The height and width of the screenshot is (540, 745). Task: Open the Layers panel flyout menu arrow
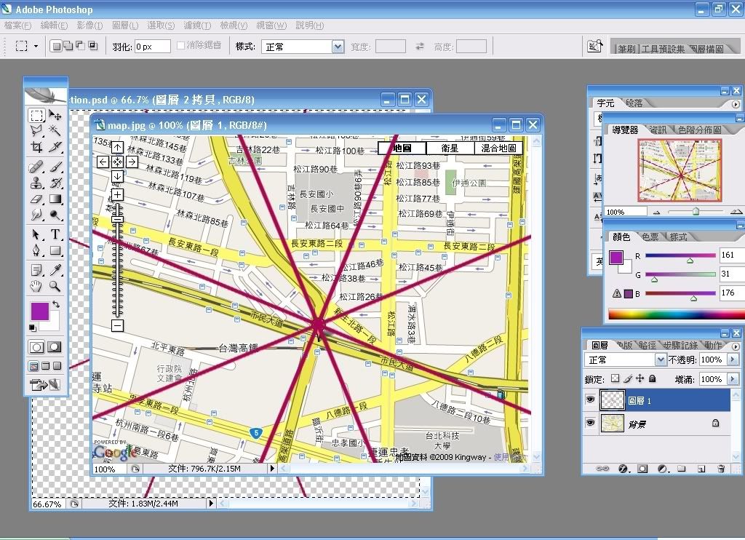click(736, 346)
